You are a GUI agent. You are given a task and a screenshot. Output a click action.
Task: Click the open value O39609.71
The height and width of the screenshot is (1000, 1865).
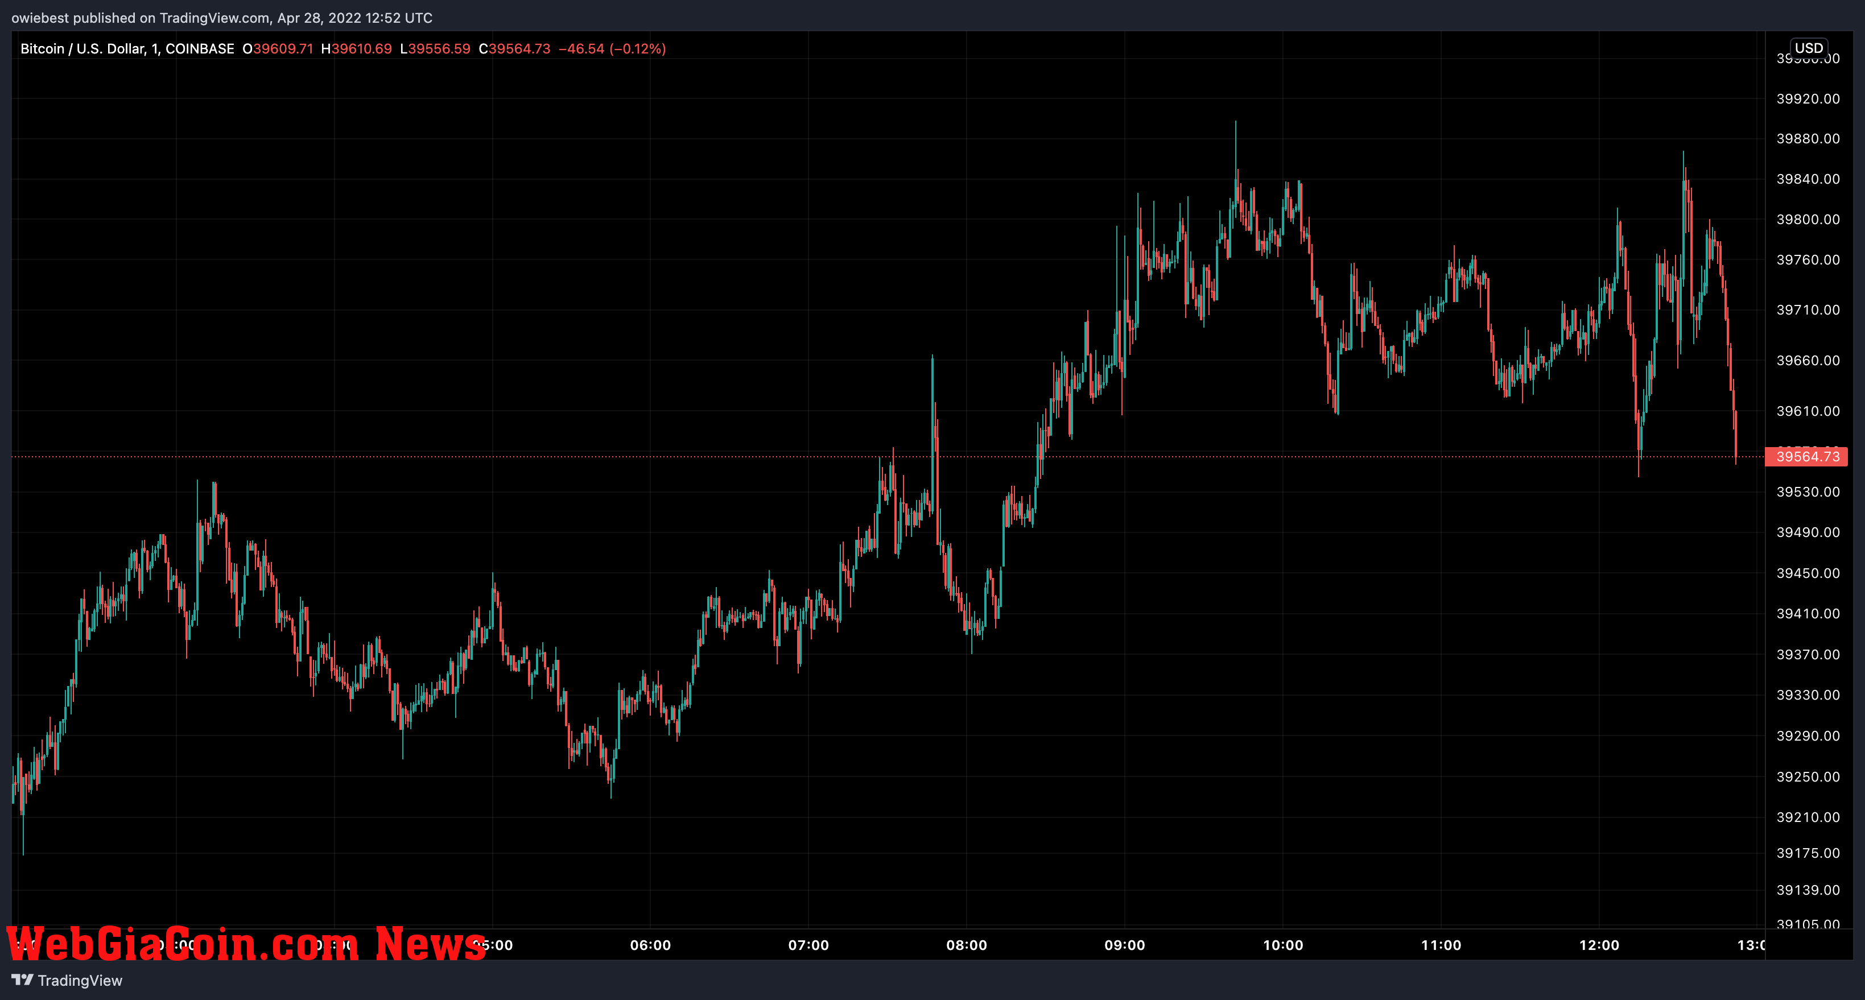coord(278,48)
